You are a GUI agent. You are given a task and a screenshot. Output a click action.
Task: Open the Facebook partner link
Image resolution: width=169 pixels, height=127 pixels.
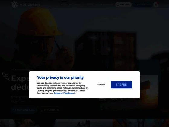pyautogui.click(x=68, y=93)
